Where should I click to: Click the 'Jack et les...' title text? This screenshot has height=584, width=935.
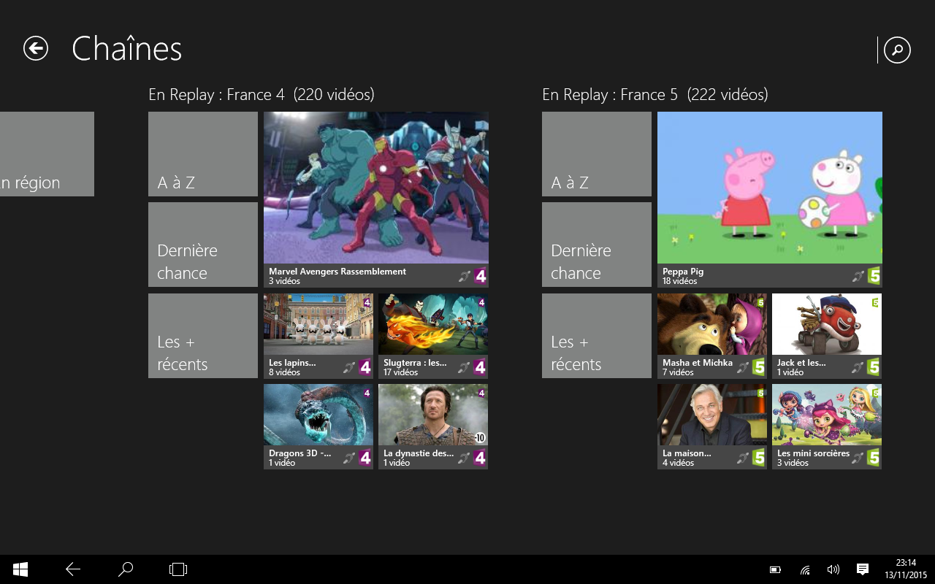pos(801,363)
